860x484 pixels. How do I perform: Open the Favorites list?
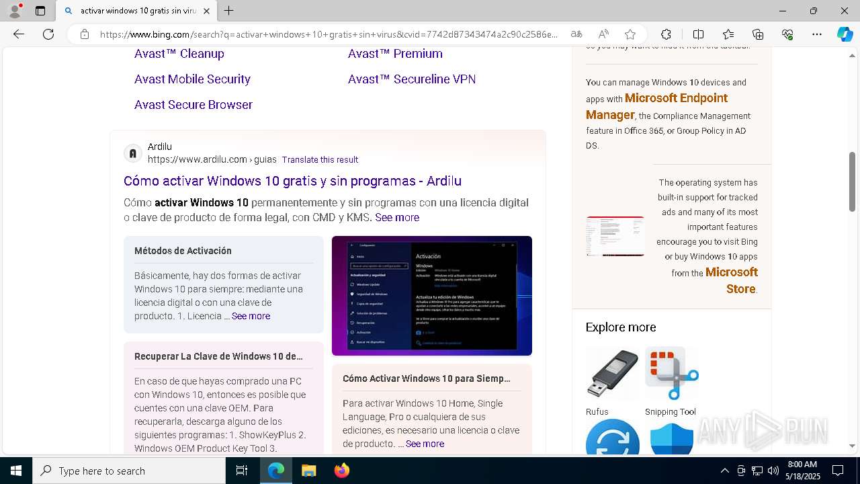pyautogui.click(x=728, y=34)
